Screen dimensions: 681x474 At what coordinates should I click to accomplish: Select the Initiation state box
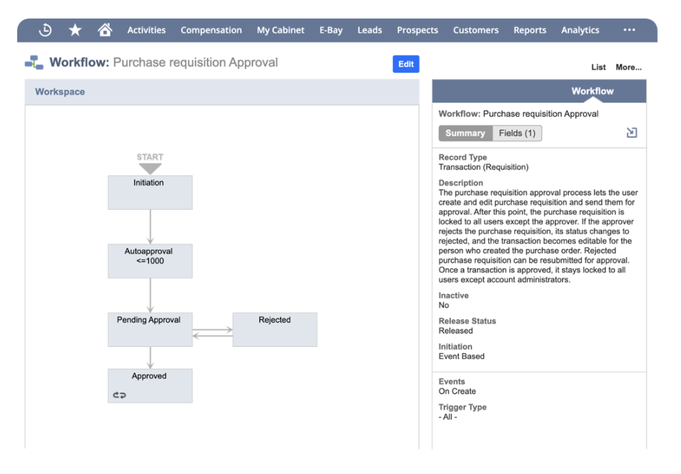(150, 192)
